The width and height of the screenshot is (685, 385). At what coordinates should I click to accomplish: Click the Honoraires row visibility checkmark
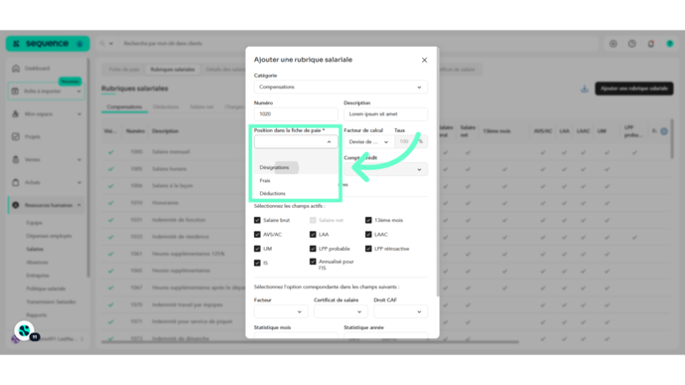111,203
